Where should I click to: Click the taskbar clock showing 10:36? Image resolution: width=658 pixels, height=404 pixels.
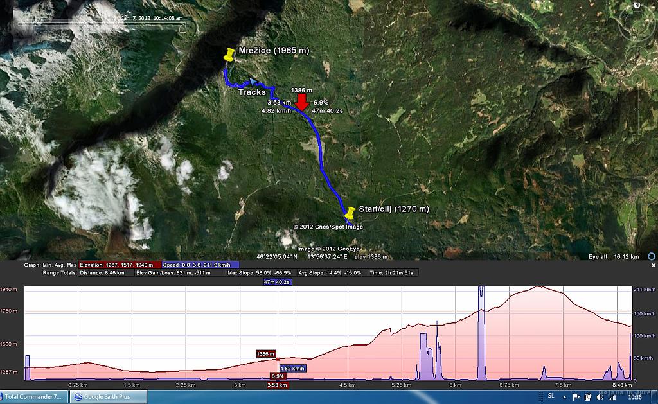635,397
